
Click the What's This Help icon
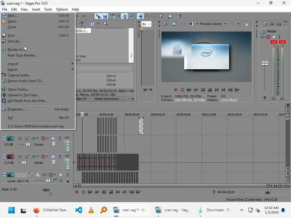tap(179, 16)
